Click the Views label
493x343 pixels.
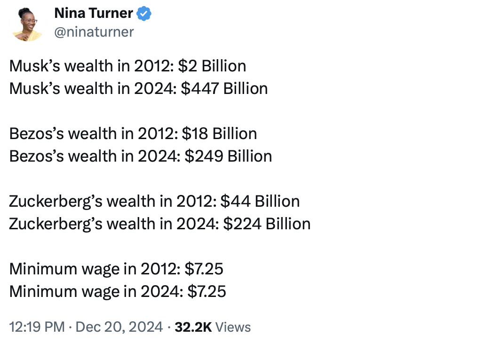233,327
